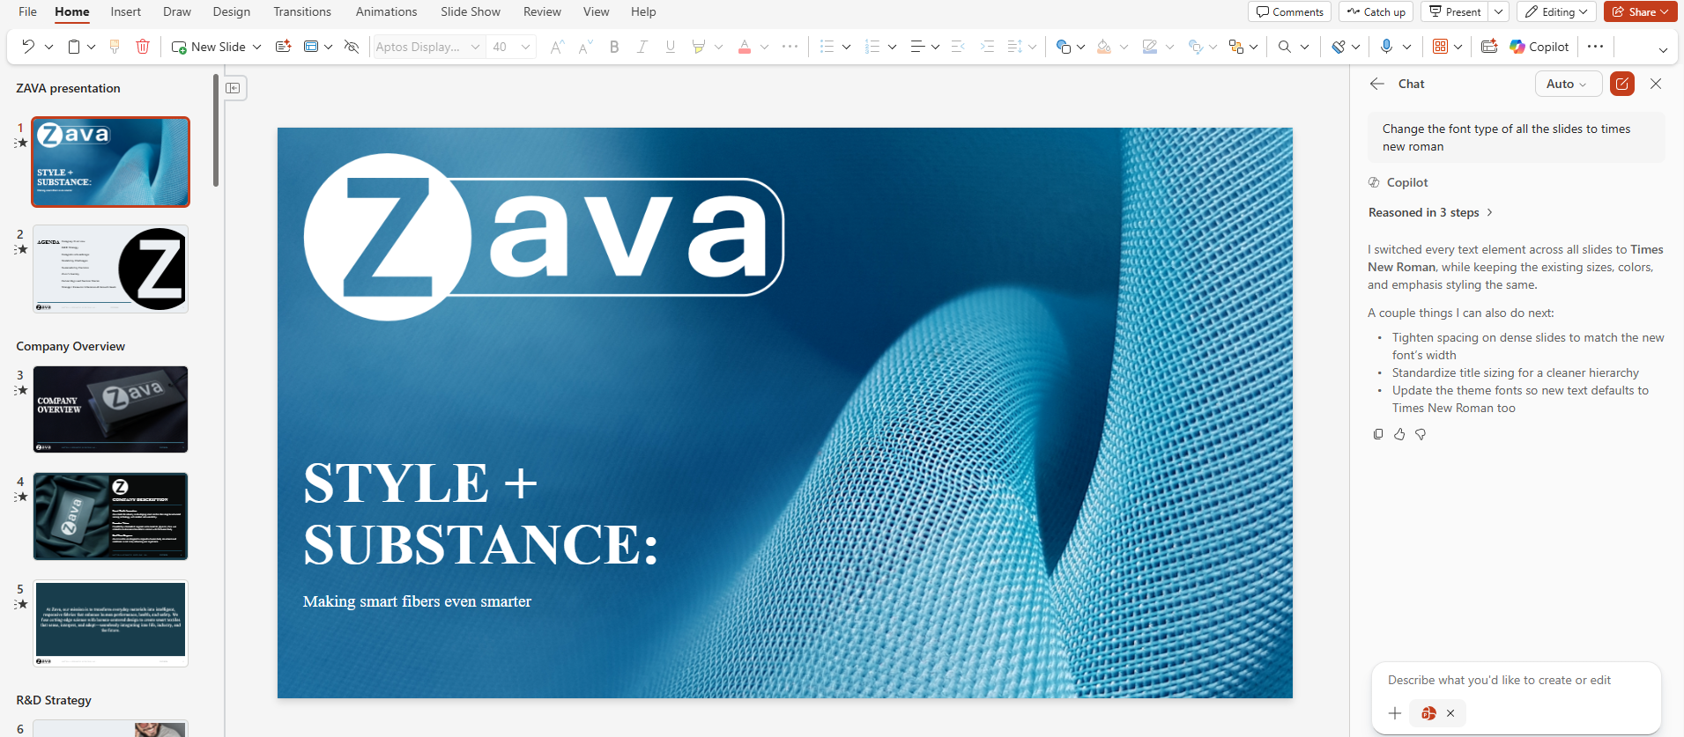Expand the New Slide dropdown arrow
Image resolution: width=1684 pixels, height=737 pixels.
pos(256,47)
